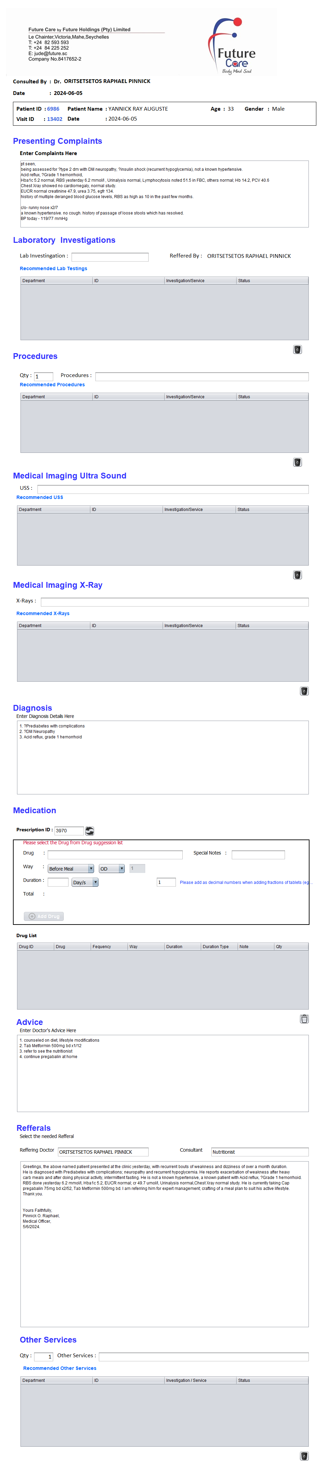Click trash bin icon below Drug List
The image size is (317, 1472).
pyautogui.click(x=304, y=1018)
